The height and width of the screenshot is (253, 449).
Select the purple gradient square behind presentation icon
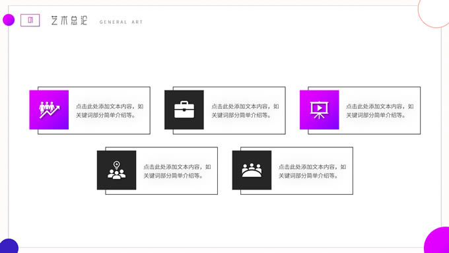320,110
